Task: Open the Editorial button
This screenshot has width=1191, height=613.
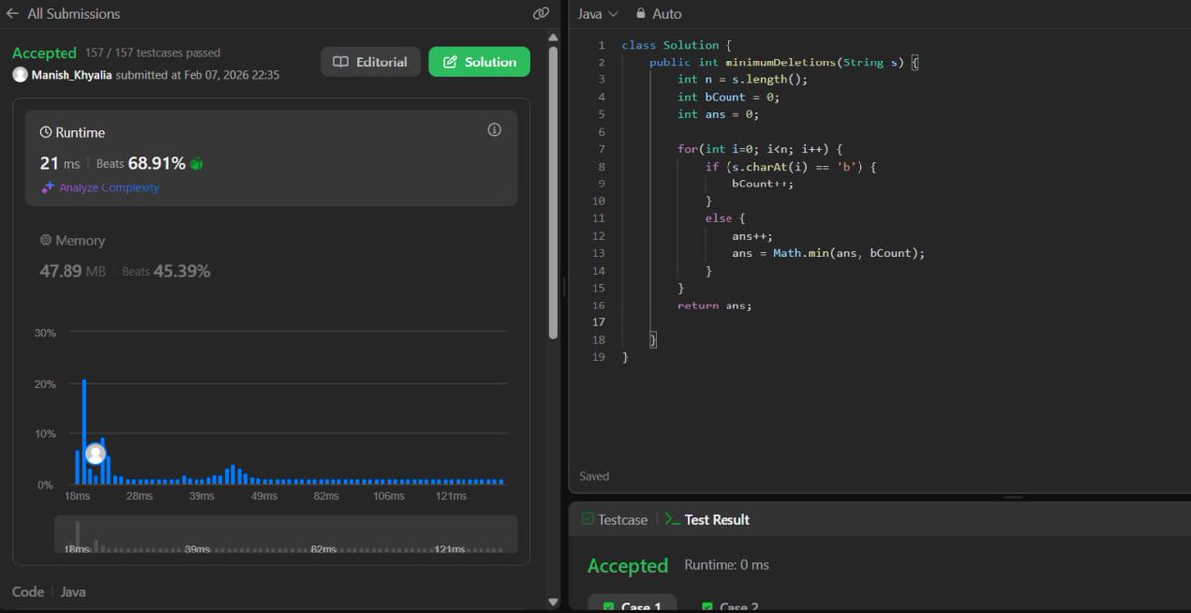Action: (370, 61)
